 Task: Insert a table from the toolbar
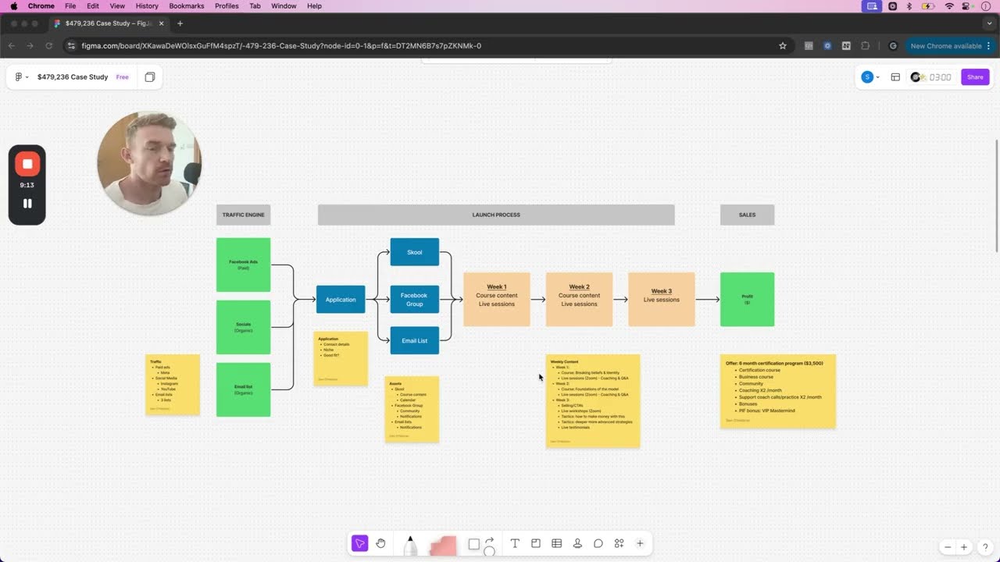(x=556, y=543)
